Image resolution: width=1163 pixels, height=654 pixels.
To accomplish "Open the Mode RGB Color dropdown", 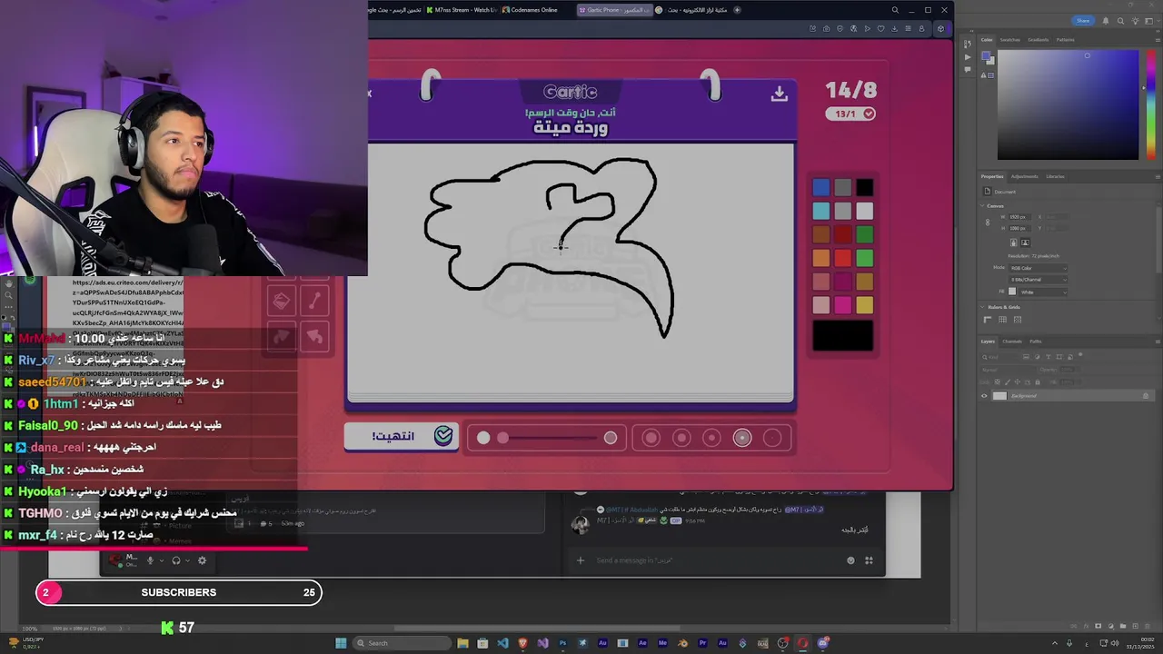I will (1039, 268).
